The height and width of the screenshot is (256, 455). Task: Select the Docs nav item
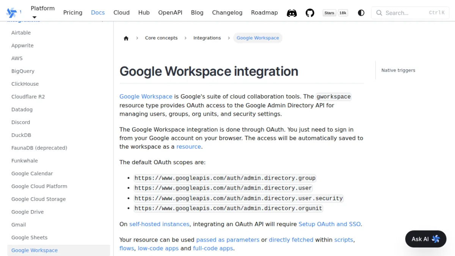pyautogui.click(x=98, y=13)
